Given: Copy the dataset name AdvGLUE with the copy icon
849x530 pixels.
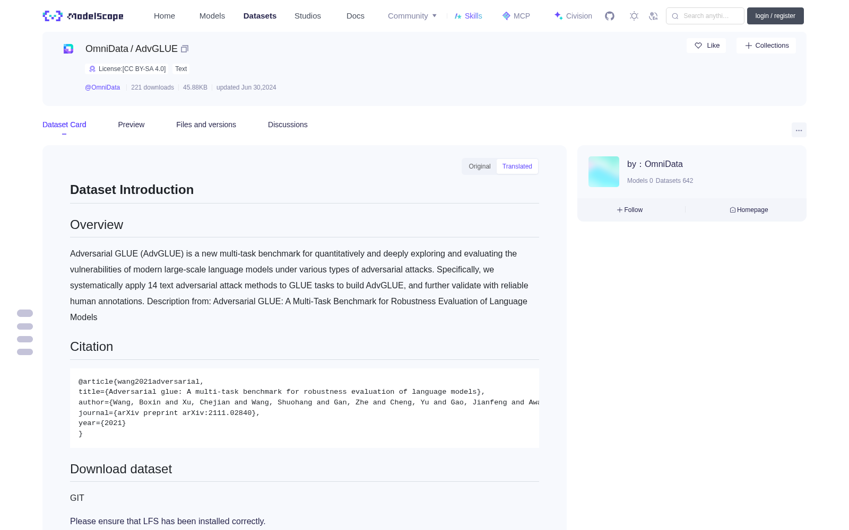Looking at the screenshot, I should (x=185, y=49).
